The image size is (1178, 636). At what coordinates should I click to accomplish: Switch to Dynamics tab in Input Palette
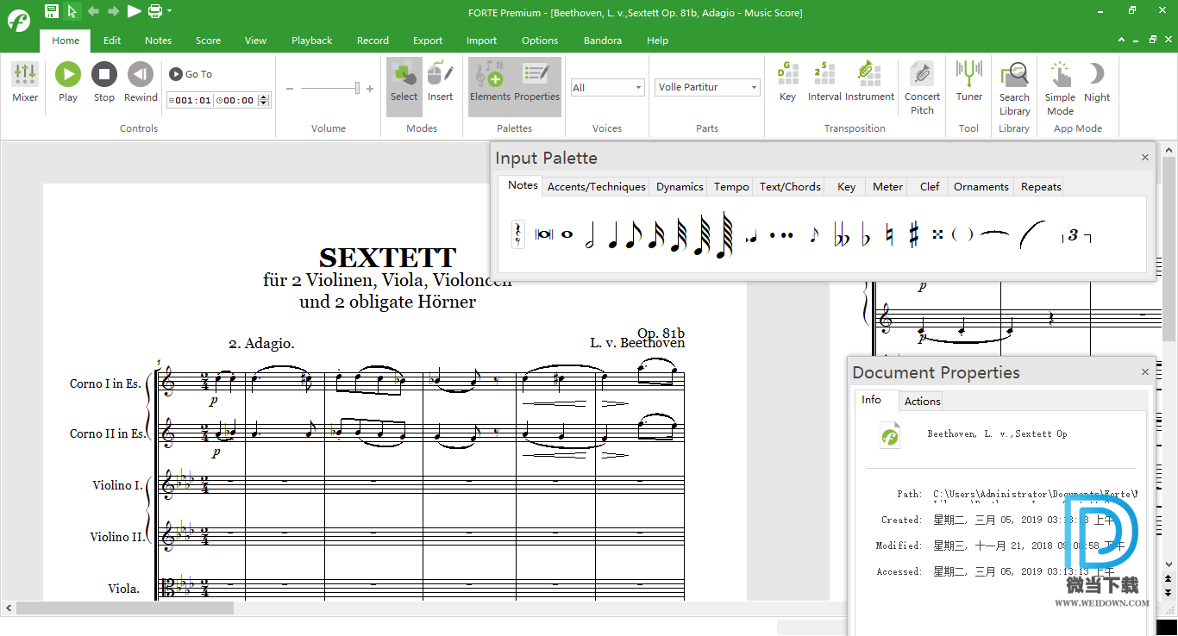tap(680, 186)
